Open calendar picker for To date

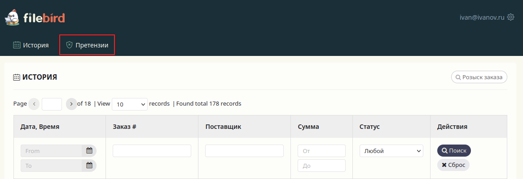[x=89, y=166]
